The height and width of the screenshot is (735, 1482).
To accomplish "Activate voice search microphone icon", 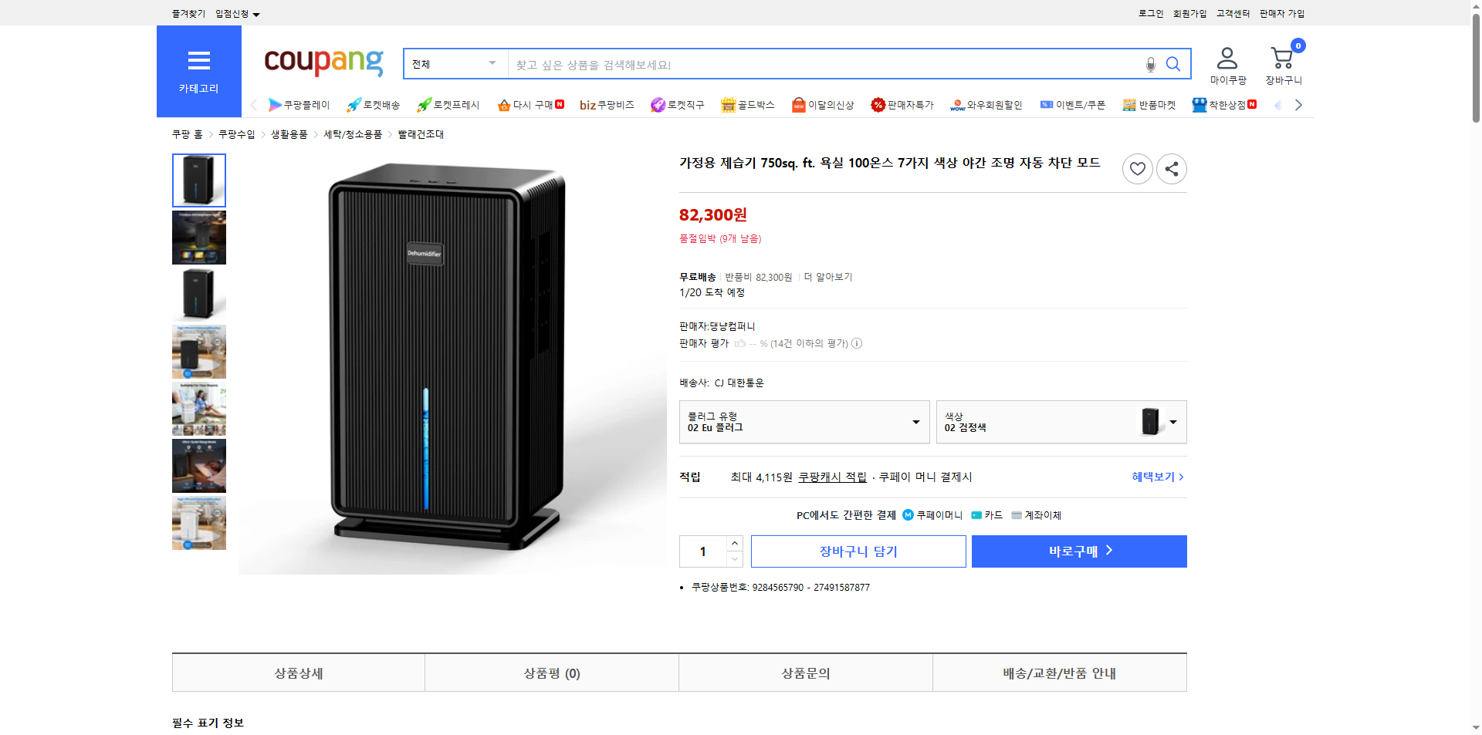I will pyautogui.click(x=1149, y=65).
